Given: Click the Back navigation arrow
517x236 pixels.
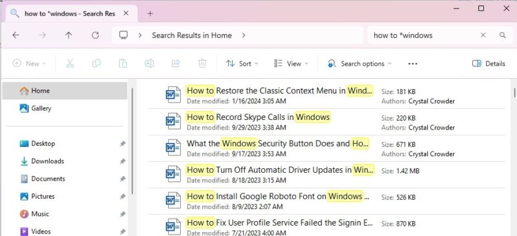Looking at the screenshot, I should tap(16, 35).
